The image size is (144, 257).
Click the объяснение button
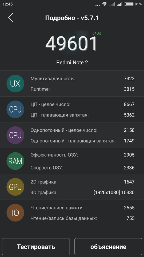pyautogui.click(x=108, y=247)
